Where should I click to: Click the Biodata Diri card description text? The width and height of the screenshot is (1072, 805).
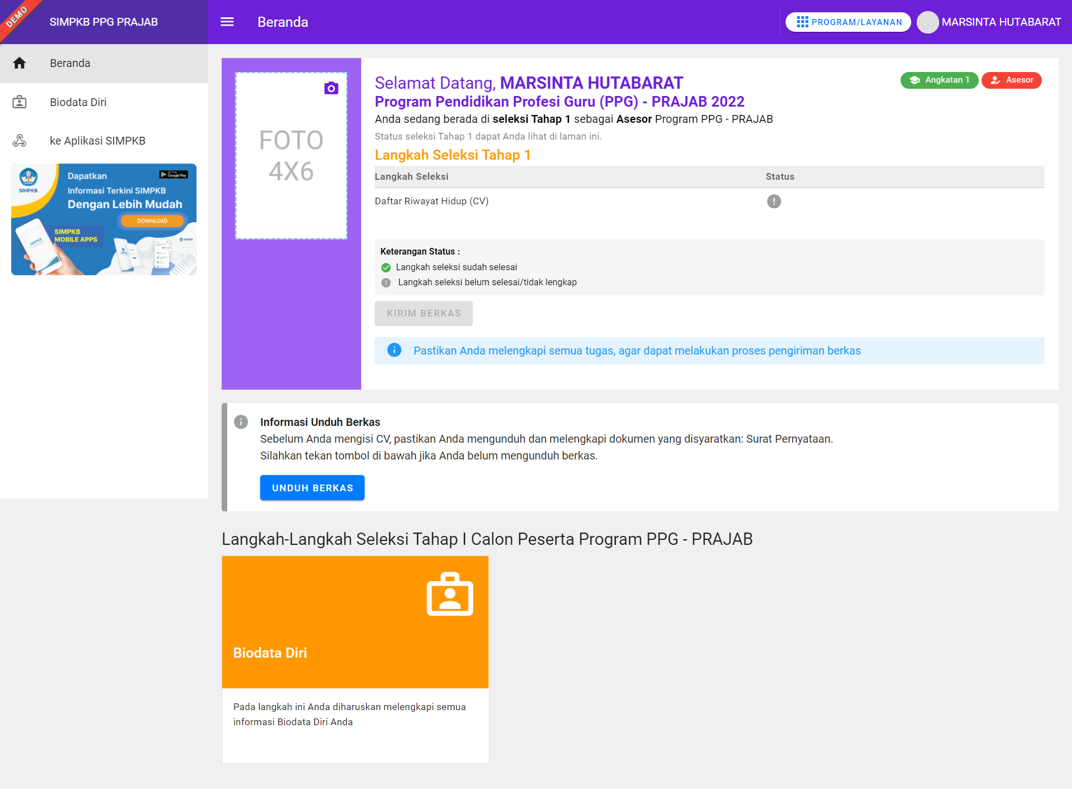click(x=350, y=714)
